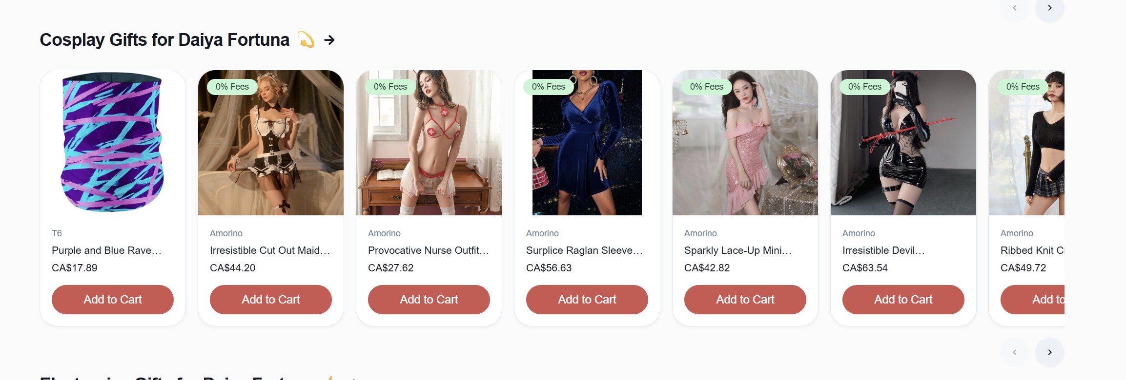Viewport: 1126px width, 380px height.
Task: Add Surplice Raglan Sleeve dress to cart
Action: (x=587, y=300)
